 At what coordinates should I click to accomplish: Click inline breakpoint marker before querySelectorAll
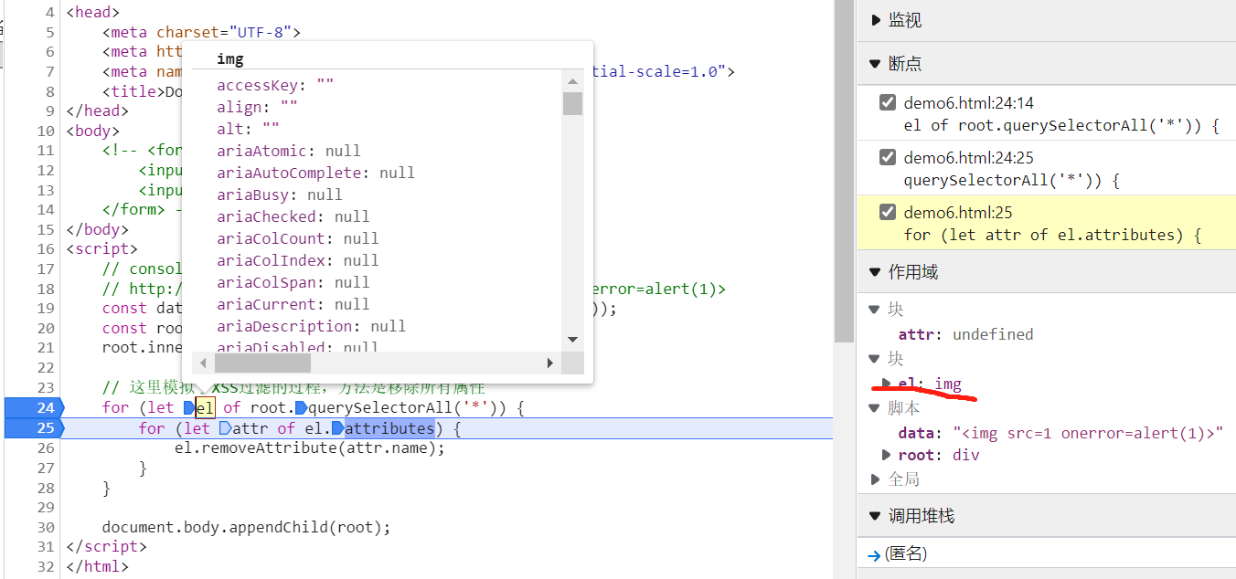pyautogui.click(x=300, y=408)
